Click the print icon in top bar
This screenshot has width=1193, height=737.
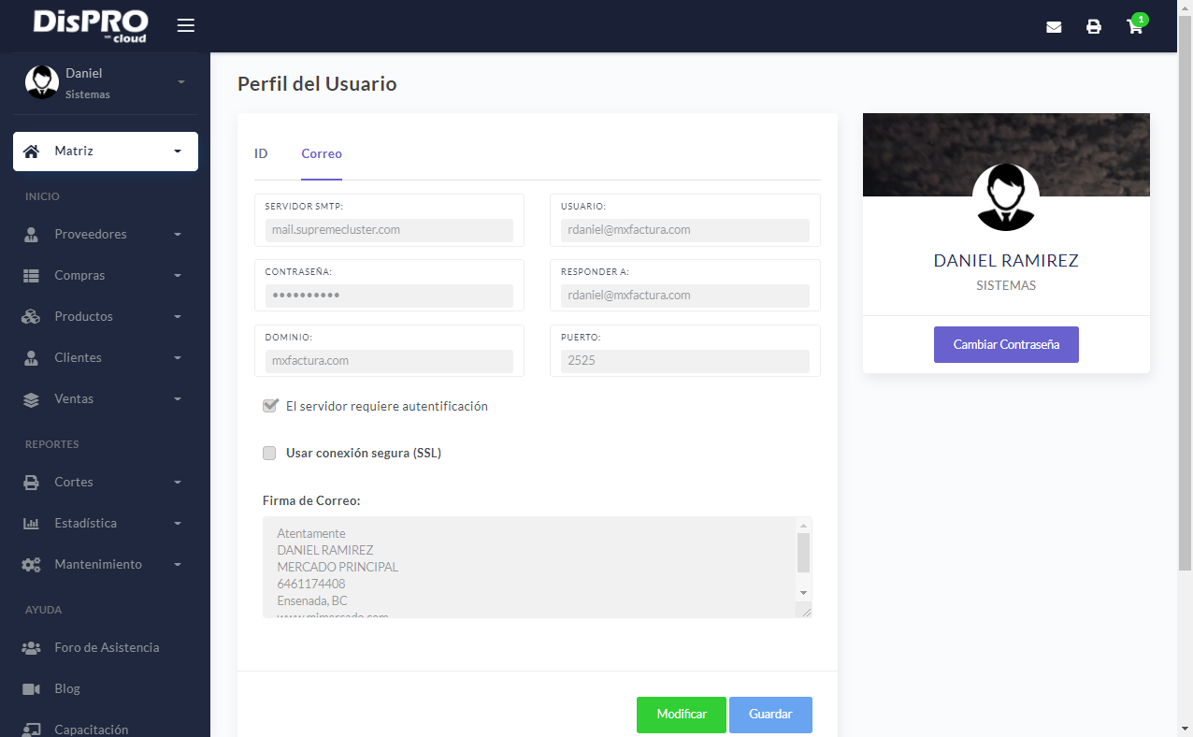point(1094,27)
